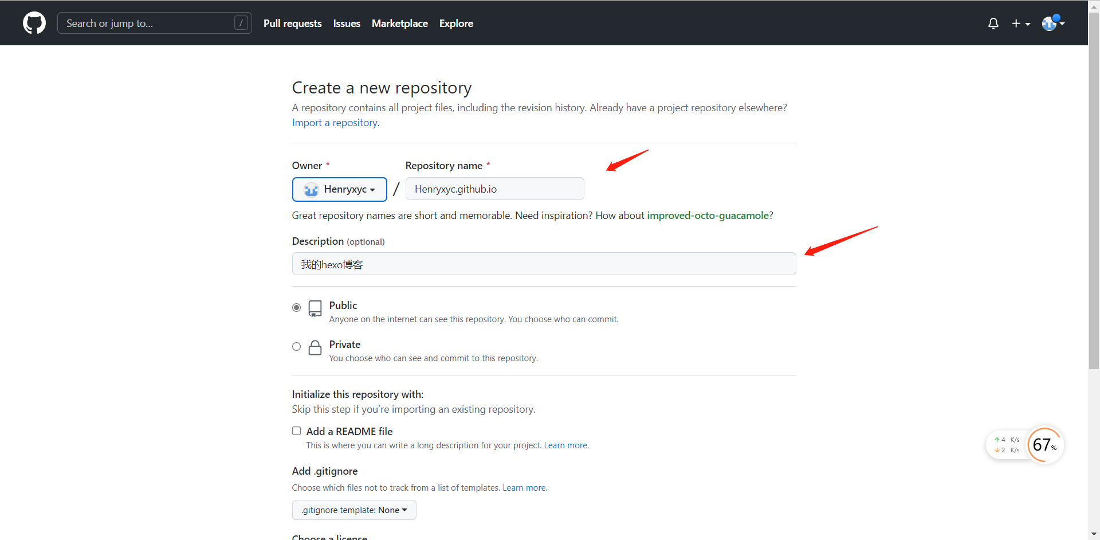Click the Repository name input field

[494, 189]
